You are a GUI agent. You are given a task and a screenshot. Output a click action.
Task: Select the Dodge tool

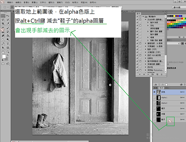pos(8,40)
